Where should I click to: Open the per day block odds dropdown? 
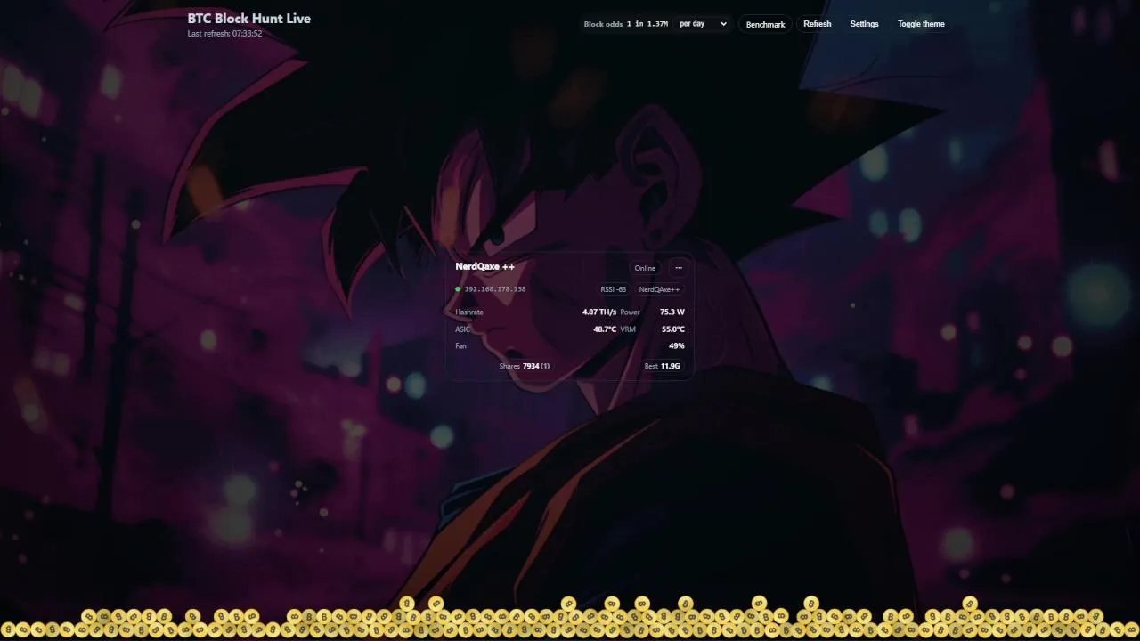[702, 24]
